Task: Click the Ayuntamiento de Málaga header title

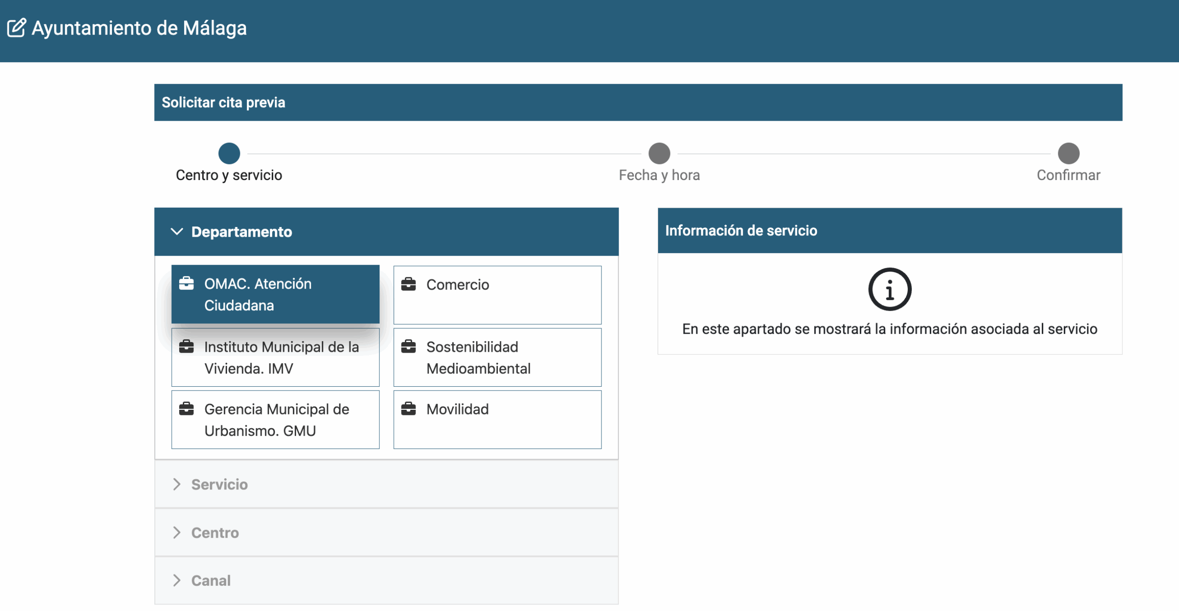Action: click(139, 28)
